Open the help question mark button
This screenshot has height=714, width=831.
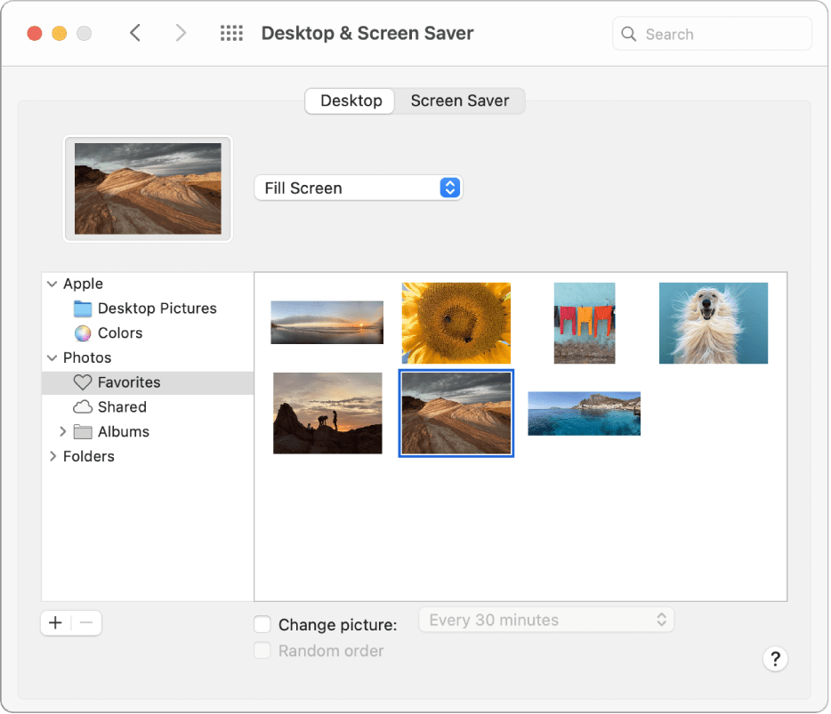(x=775, y=659)
